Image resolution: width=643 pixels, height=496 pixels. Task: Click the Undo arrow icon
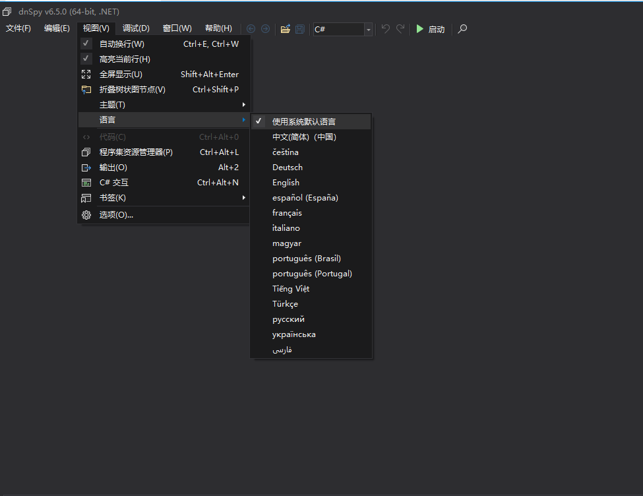(x=386, y=29)
